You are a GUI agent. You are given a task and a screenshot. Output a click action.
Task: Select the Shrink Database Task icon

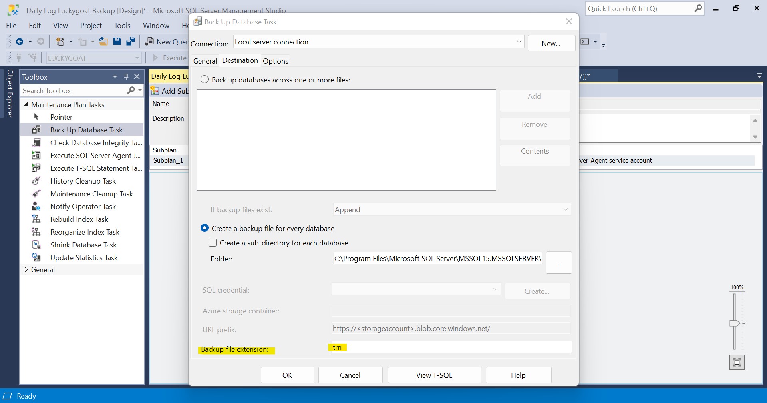pos(36,245)
